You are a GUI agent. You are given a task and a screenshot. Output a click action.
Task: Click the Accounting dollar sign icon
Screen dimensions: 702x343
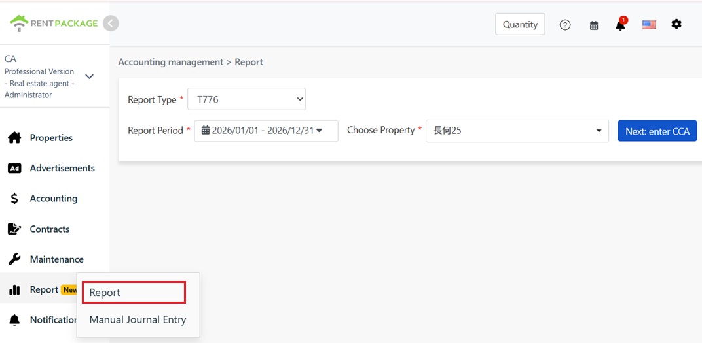[x=14, y=199]
